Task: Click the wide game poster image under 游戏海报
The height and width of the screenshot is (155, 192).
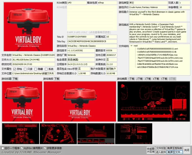Action: (x=80, y=101)
